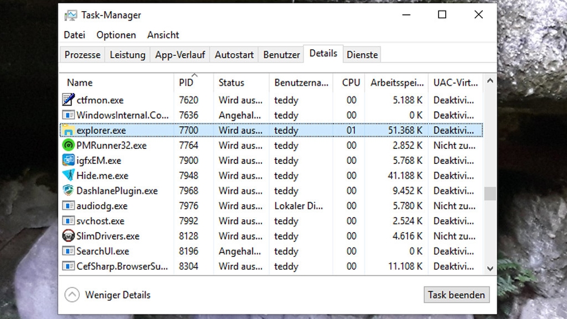This screenshot has width=567, height=319.
Task: Click the green PMRunner32.exe icon
Action: point(68,145)
